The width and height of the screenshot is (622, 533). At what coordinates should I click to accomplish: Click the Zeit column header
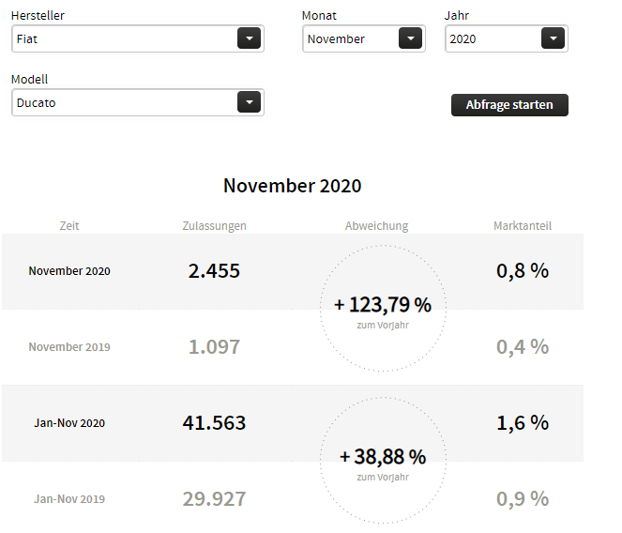[69, 226]
